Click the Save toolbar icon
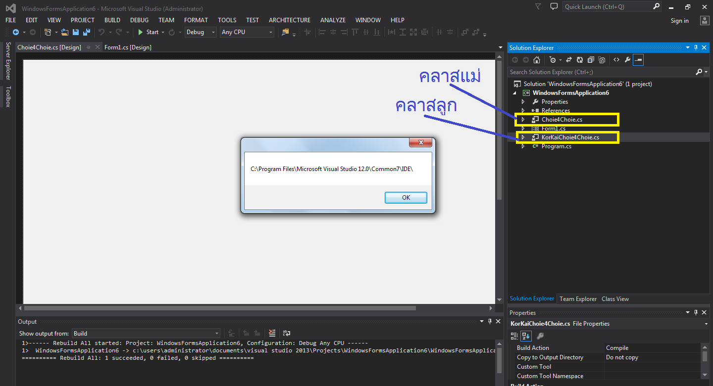 pos(76,32)
